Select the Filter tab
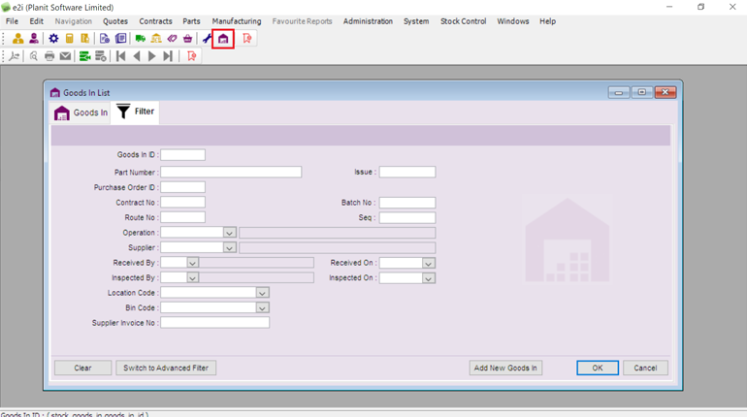This screenshot has width=747, height=417. (x=135, y=112)
